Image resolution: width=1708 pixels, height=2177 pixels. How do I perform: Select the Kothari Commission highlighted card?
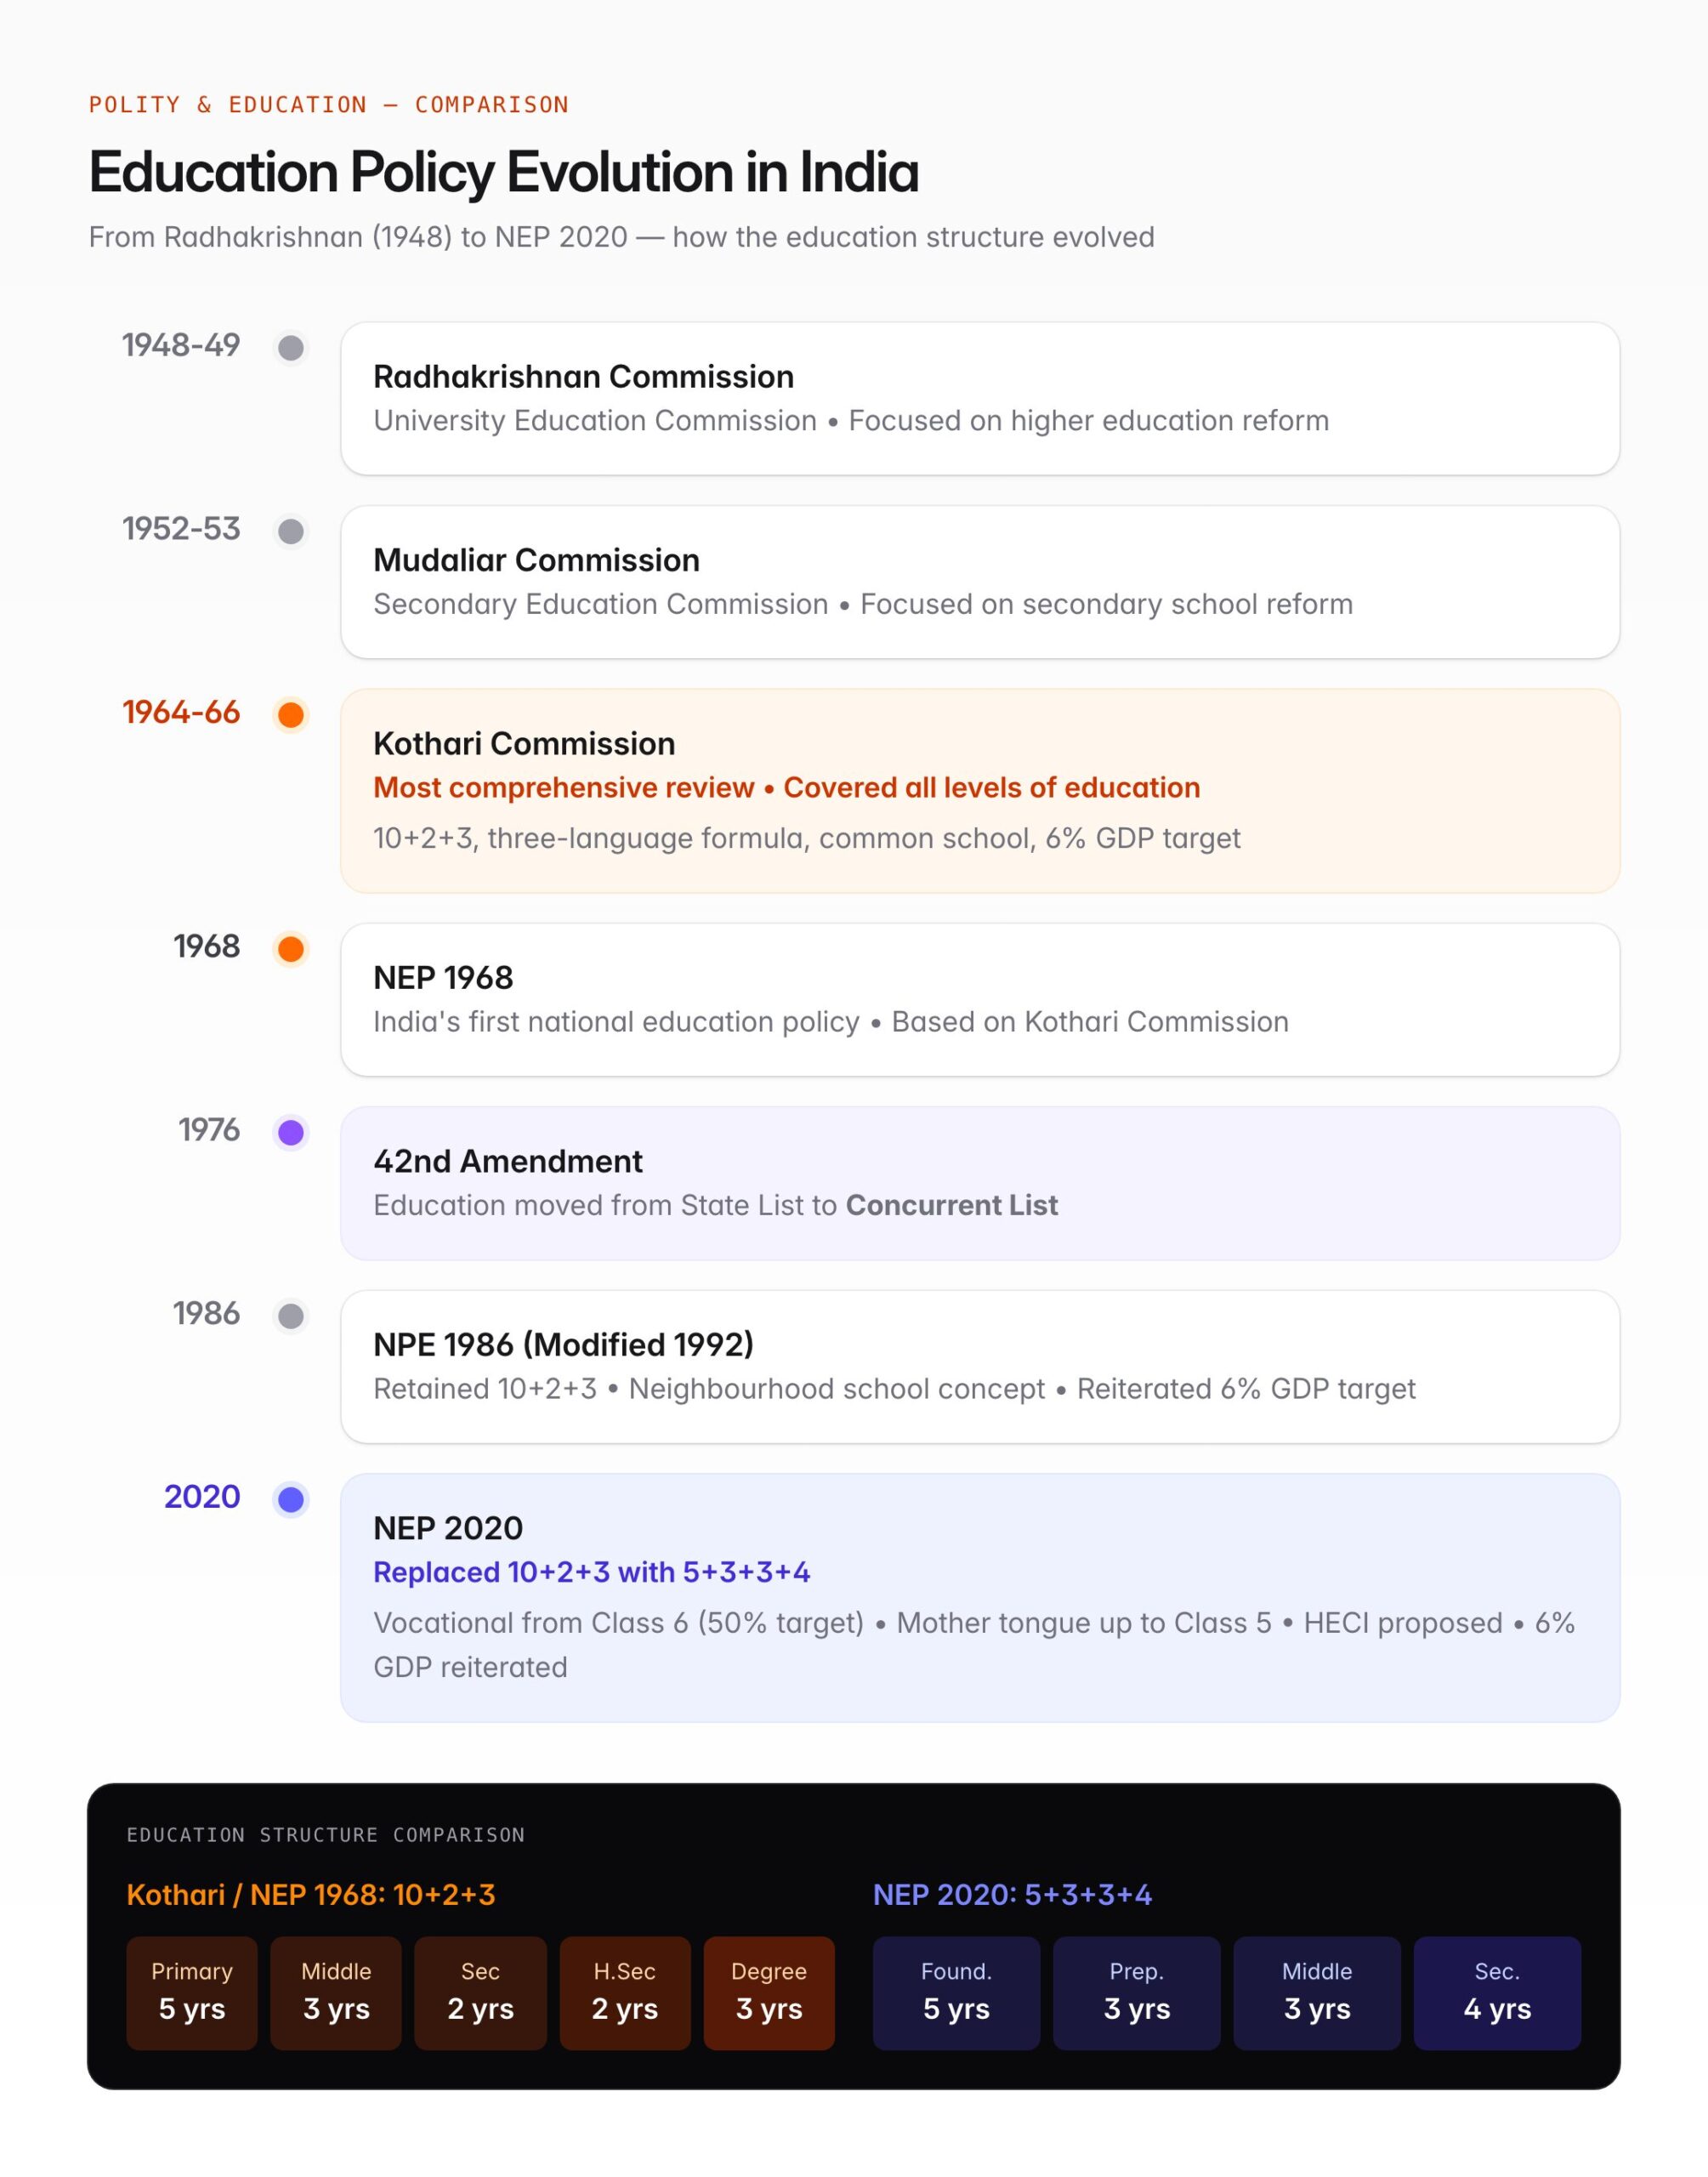click(x=980, y=791)
